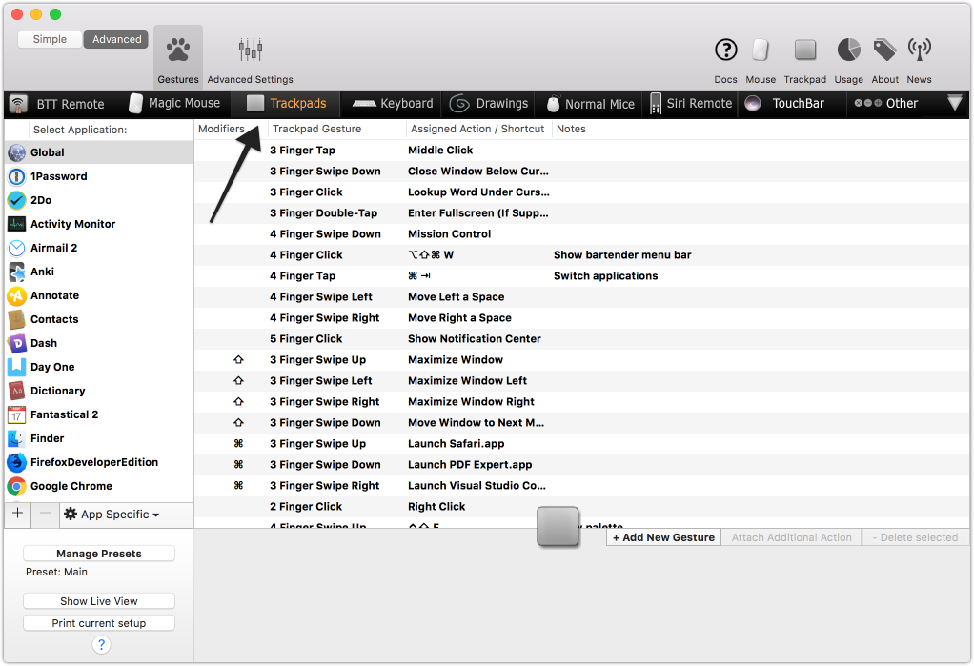
Task: Click the Finder app icon
Action: pos(17,438)
